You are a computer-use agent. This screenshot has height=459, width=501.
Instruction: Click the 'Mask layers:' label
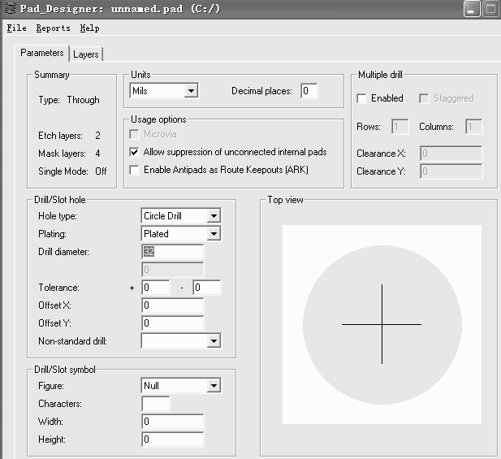[62, 154]
